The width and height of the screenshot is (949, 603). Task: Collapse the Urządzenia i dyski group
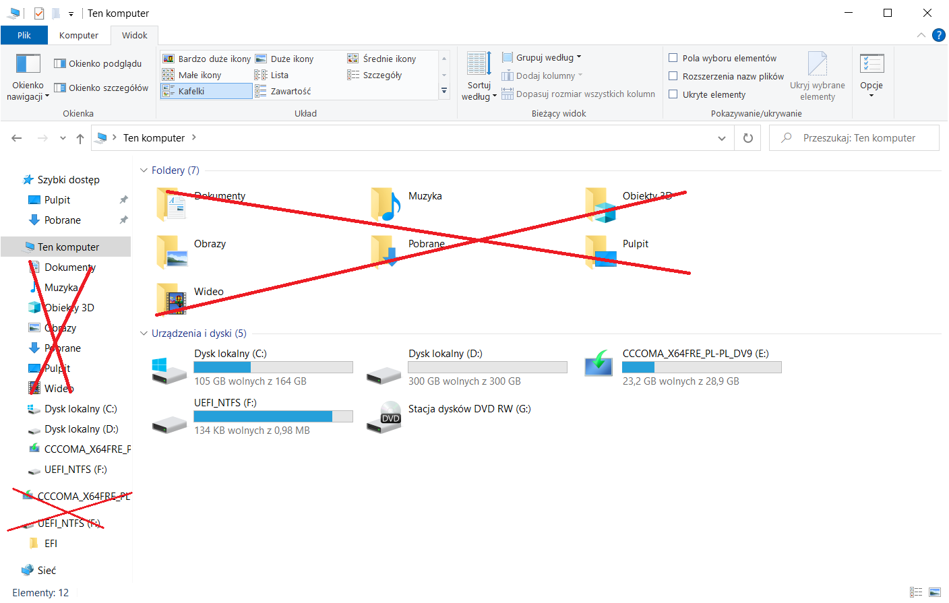(x=144, y=334)
